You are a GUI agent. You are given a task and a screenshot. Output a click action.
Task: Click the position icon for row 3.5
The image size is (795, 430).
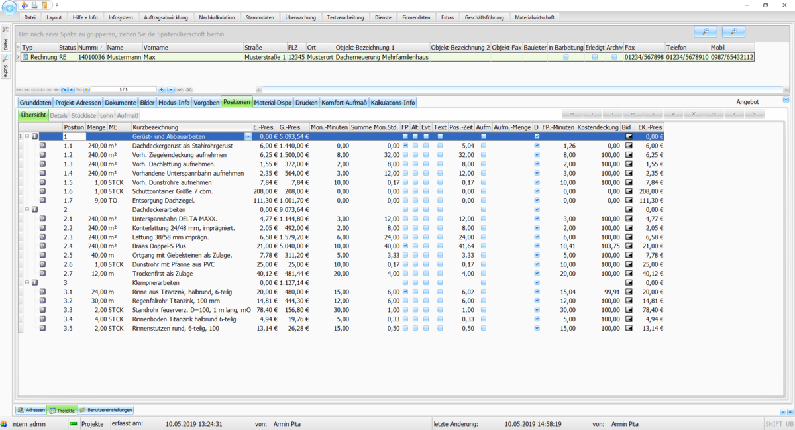pos(42,328)
